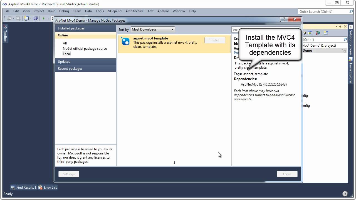Open the Debug menu

point(64,11)
